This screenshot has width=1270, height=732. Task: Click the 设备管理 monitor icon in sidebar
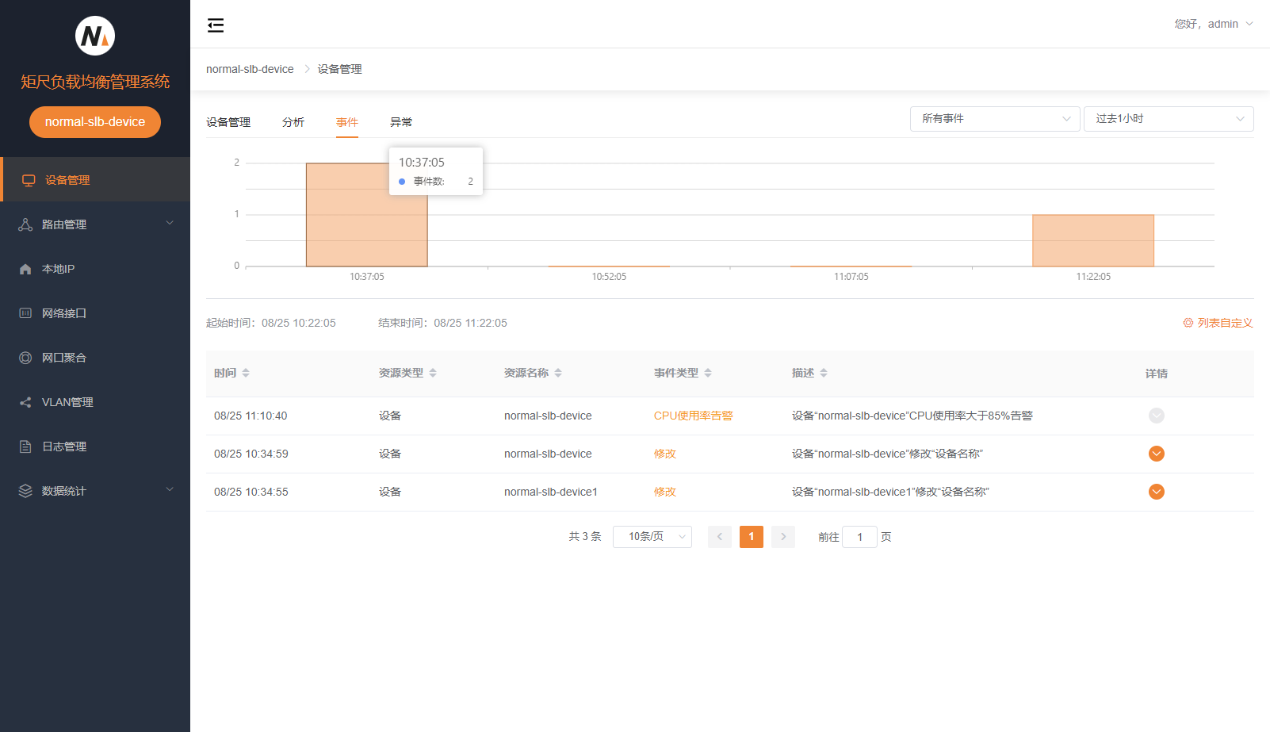29,180
